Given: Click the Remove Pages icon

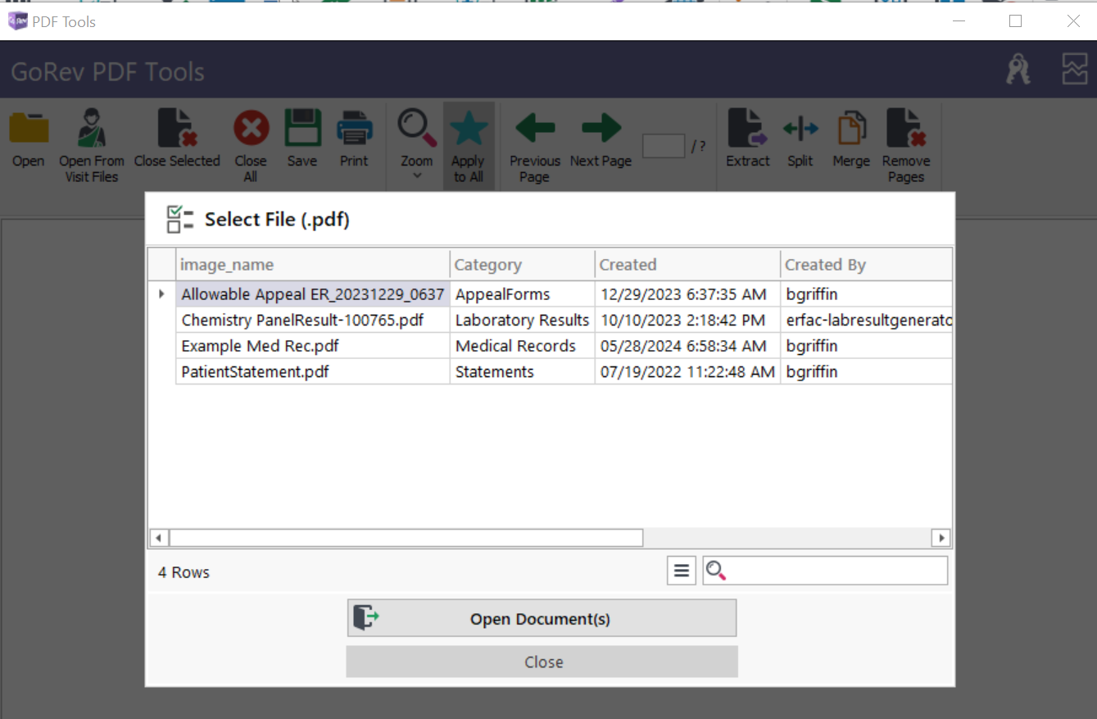Looking at the screenshot, I should (906, 129).
